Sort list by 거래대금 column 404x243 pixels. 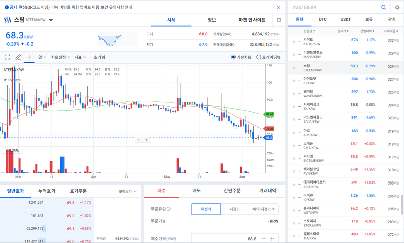point(391,31)
